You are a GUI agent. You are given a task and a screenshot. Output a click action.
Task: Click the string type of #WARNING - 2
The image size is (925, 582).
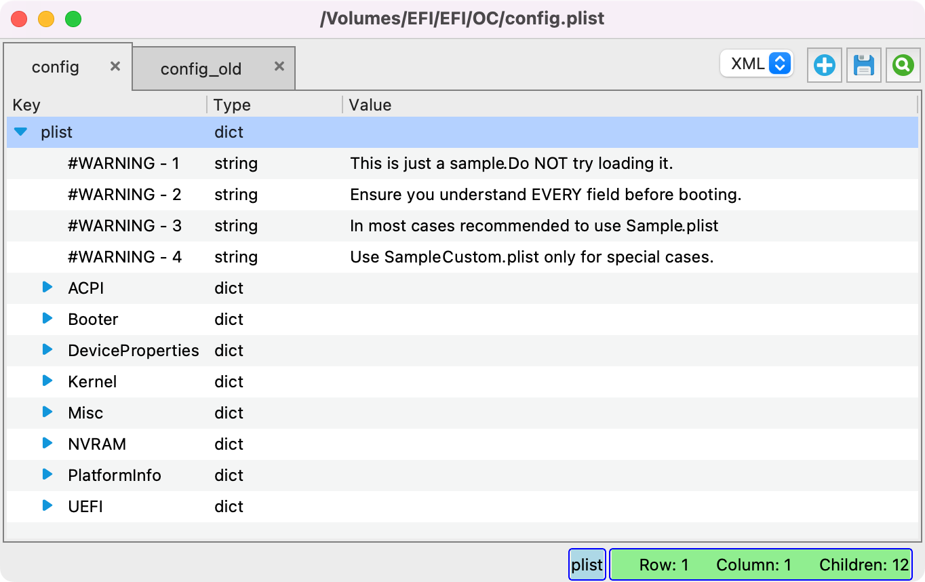coord(236,195)
